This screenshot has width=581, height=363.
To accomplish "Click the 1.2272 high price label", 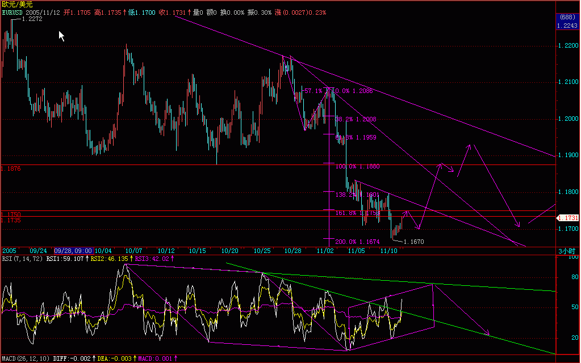I will (32, 19).
